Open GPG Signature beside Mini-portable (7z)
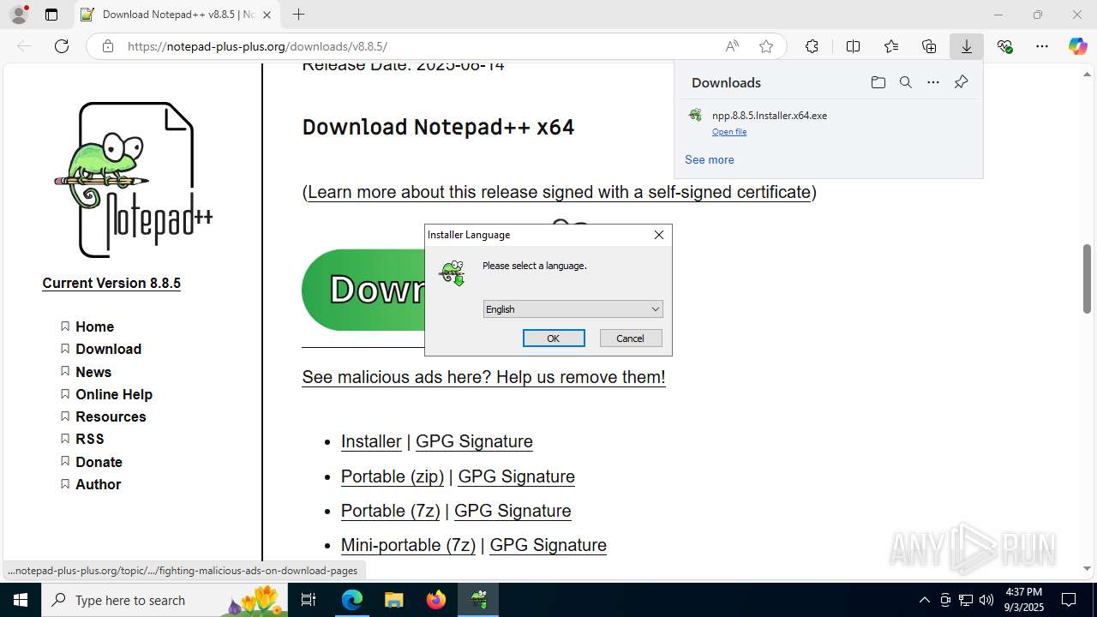Image resolution: width=1097 pixels, height=617 pixels. tap(548, 545)
